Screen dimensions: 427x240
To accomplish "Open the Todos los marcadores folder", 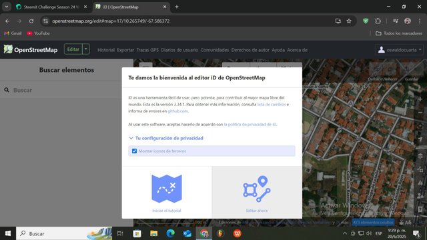I will pyautogui.click(x=399, y=33).
